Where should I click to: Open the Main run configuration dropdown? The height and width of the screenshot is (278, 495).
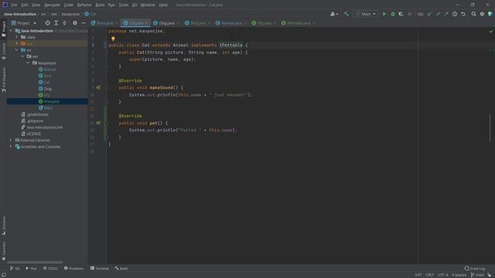365,14
